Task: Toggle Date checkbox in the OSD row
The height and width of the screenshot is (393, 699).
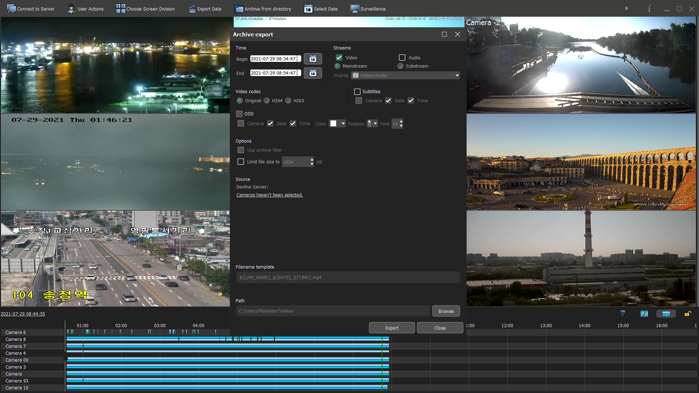Action: (x=270, y=123)
